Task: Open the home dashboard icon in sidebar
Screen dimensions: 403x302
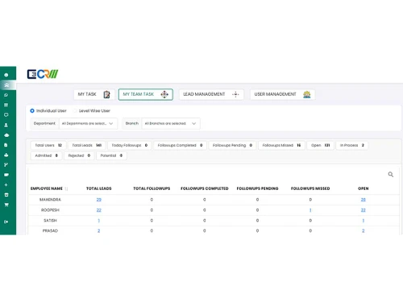Action: 6,85
